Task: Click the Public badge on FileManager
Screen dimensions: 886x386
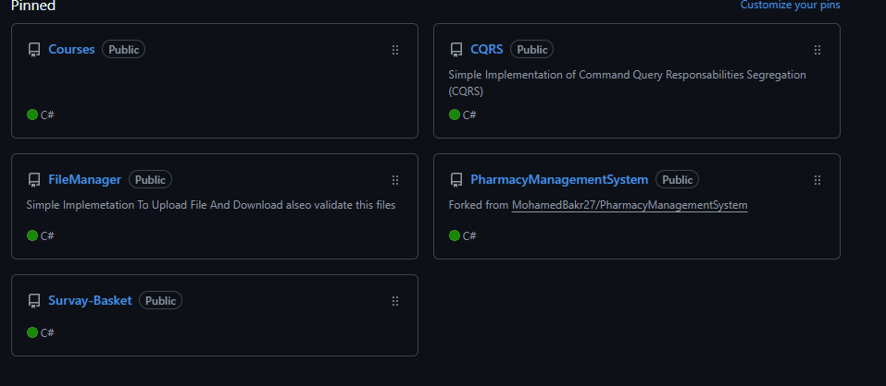Action: pos(150,180)
